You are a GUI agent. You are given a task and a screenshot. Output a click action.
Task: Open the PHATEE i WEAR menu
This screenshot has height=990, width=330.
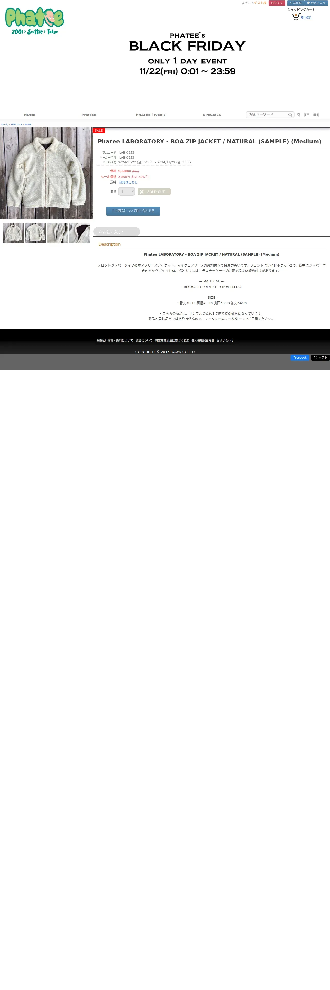(150, 115)
